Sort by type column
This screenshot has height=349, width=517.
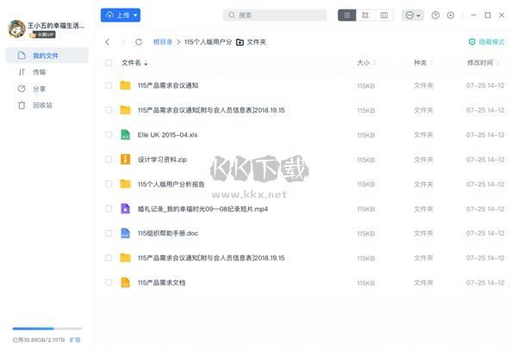423,63
